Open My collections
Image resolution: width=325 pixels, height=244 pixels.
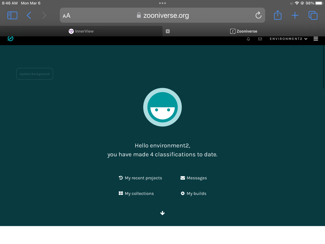click(136, 193)
